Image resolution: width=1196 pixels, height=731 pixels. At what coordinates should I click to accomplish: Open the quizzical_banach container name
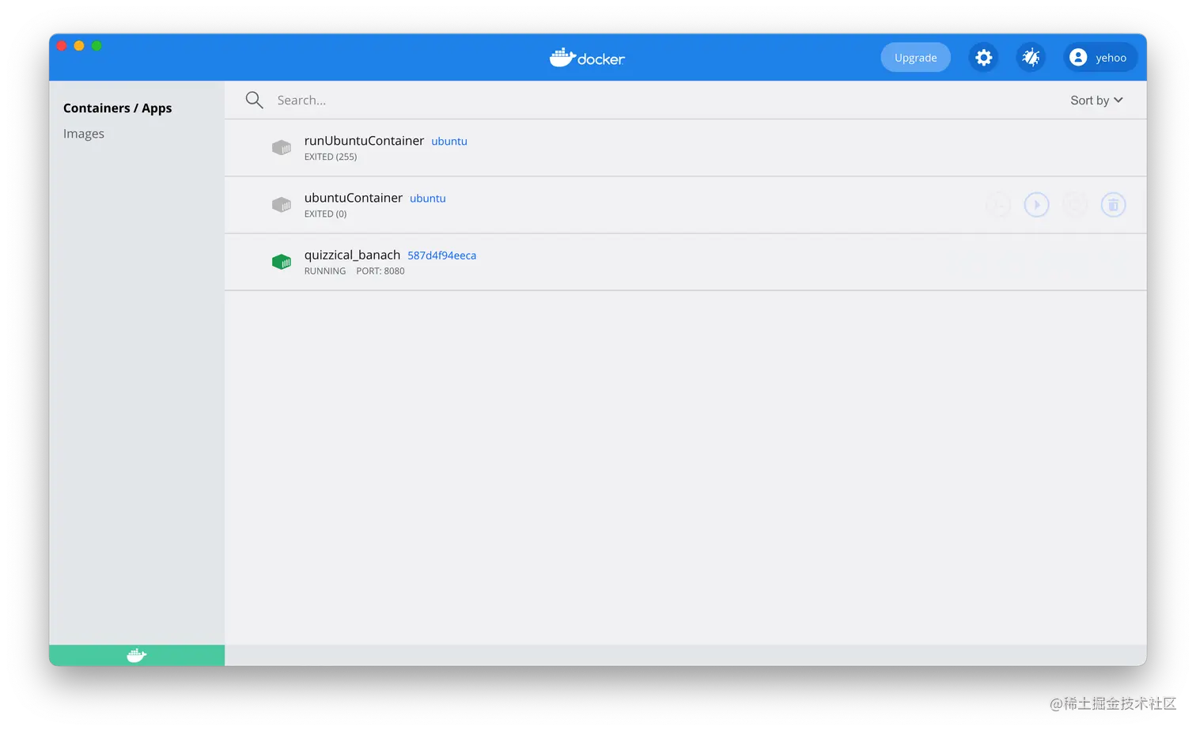352,255
